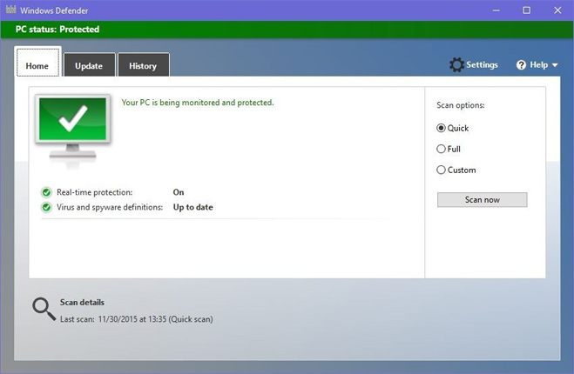
Task: Click the 'Scan options:' heading
Action: tap(461, 105)
